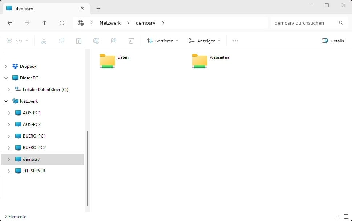Image resolution: width=352 pixels, height=221 pixels.
Task: Select JTL-SERVER in the network list
Action: coord(34,171)
